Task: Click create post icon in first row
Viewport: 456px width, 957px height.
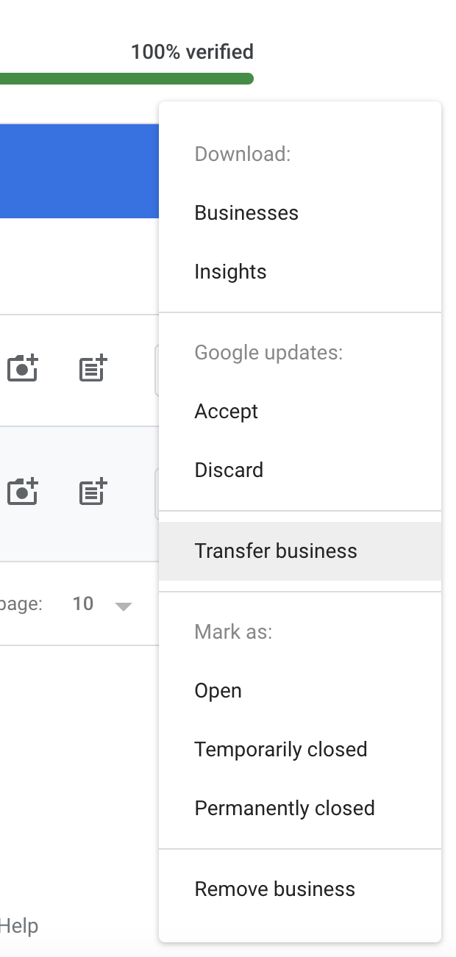Action: tap(93, 368)
